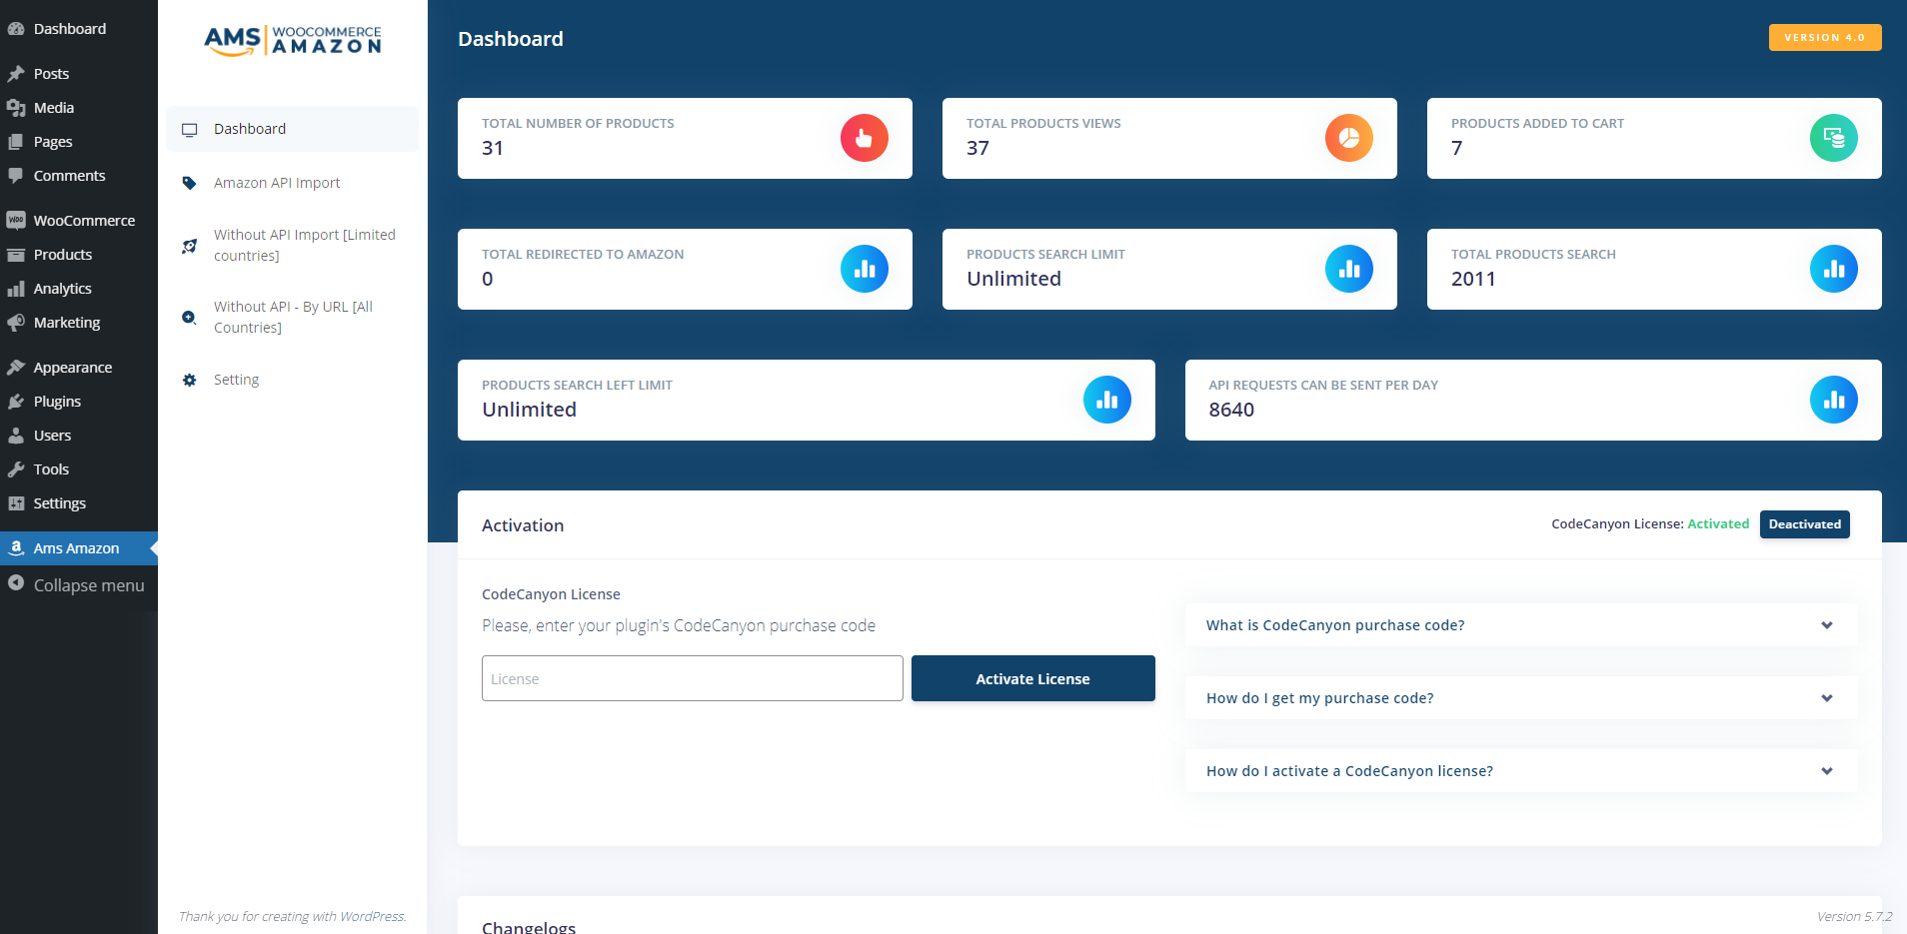Click the WooCommerce logo icon
This screenshot has height=934, width=1907.
[16, 221]
